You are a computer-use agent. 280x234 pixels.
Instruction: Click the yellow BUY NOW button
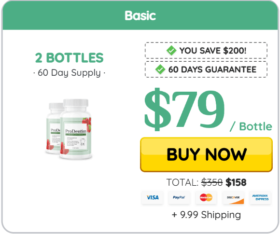[206, 154]
